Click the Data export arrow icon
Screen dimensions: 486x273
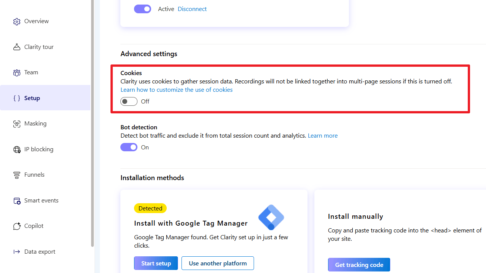(x=17, y=252)
